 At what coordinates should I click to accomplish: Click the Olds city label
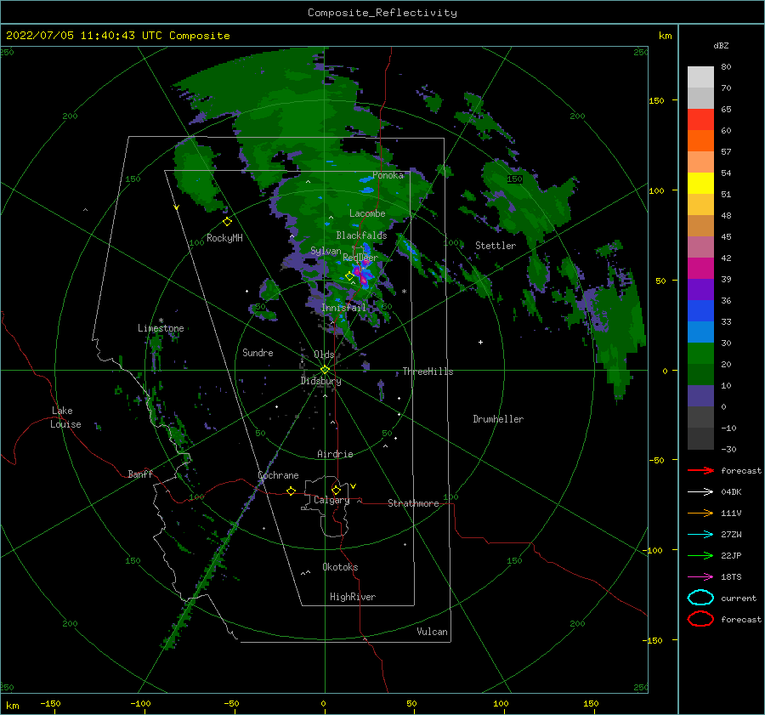(x=324, y=355)
